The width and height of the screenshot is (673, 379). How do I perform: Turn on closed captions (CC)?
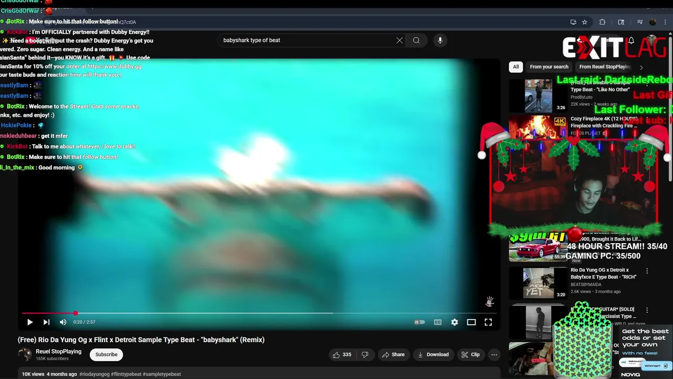437,322
